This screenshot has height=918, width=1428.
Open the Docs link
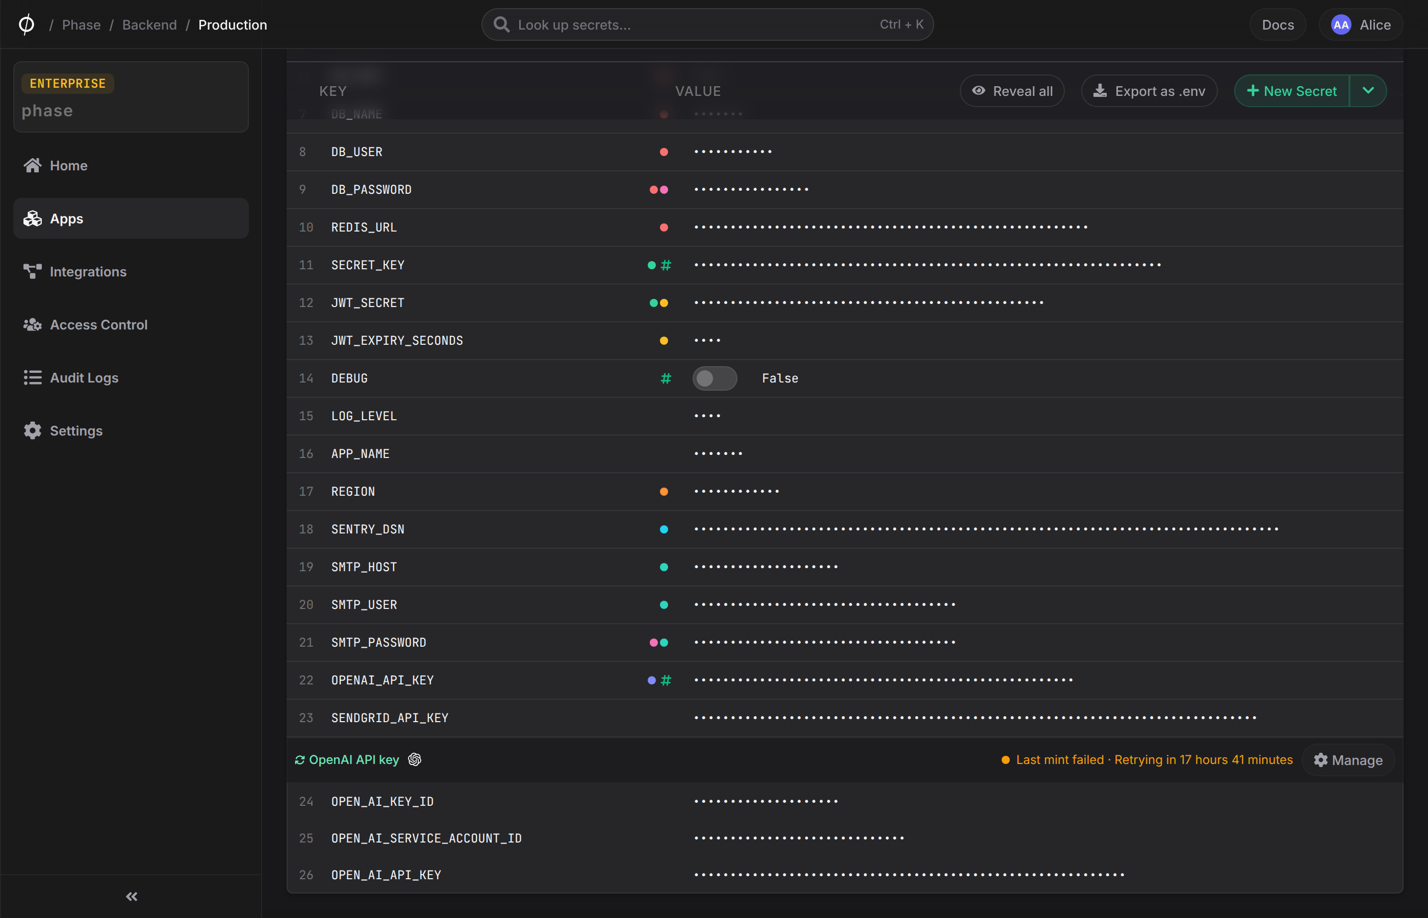click(1277, 24)
